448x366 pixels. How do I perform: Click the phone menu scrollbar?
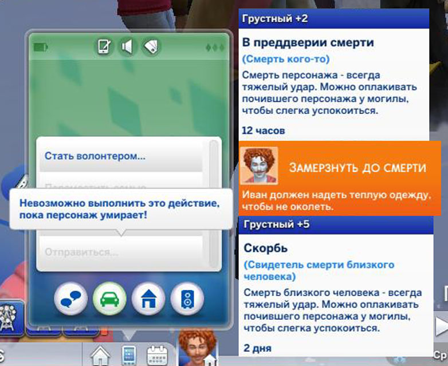[x=214, y=203]
